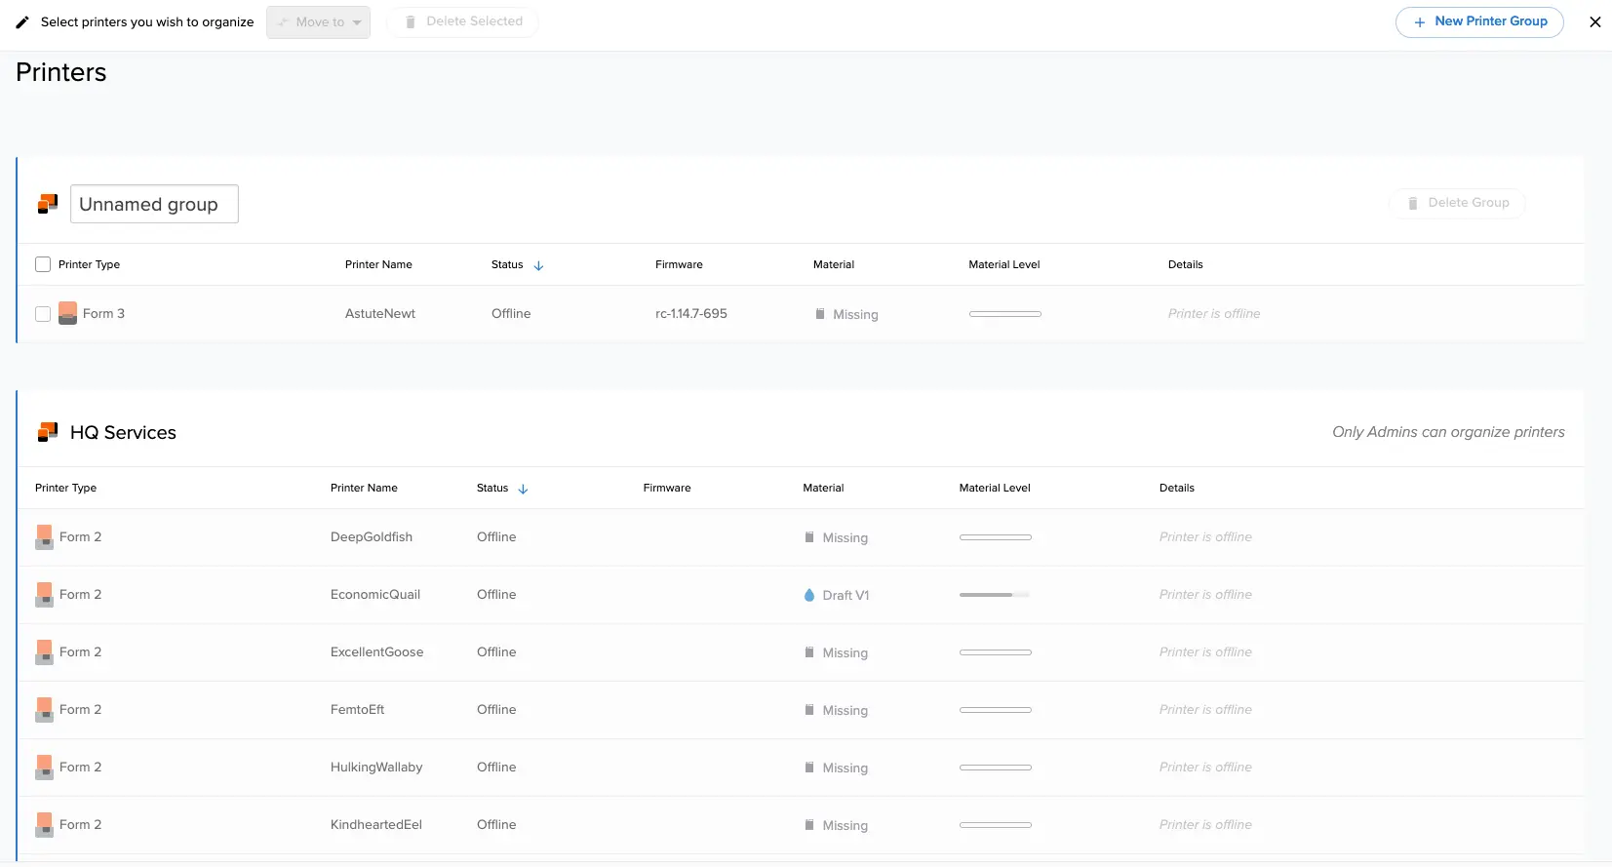The width and height of the screenshot is (1612, 867).
Task: Create a New Printer Group
Action: [x=1479, y=21]
